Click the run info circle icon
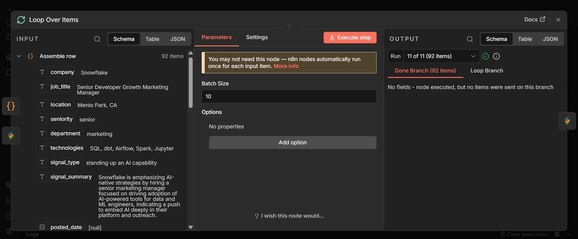The height and width of the screenshot is (239, 578). click(x=496, y=56)
